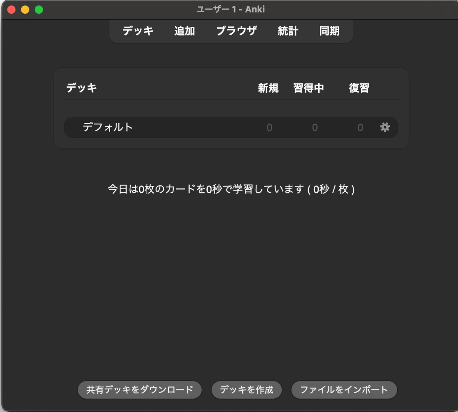Show 統計 statistics
Viewport: 458px width, 412px height.
pyautogui.click(x=288, y=31)
